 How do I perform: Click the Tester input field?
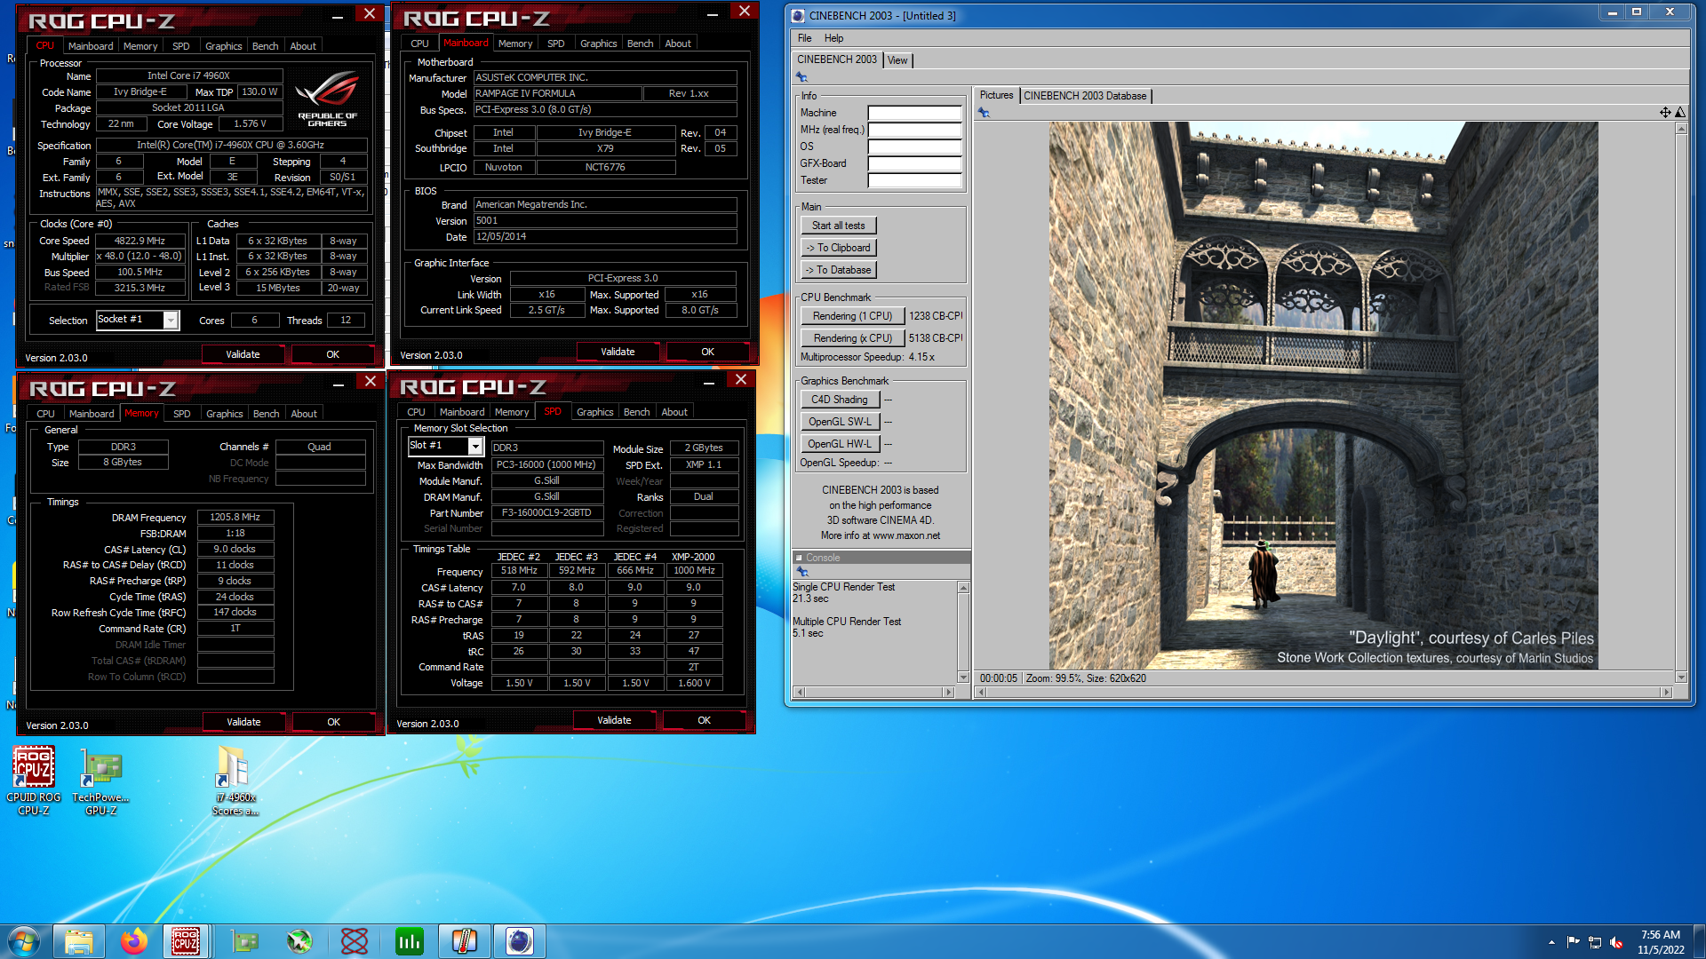914,180
